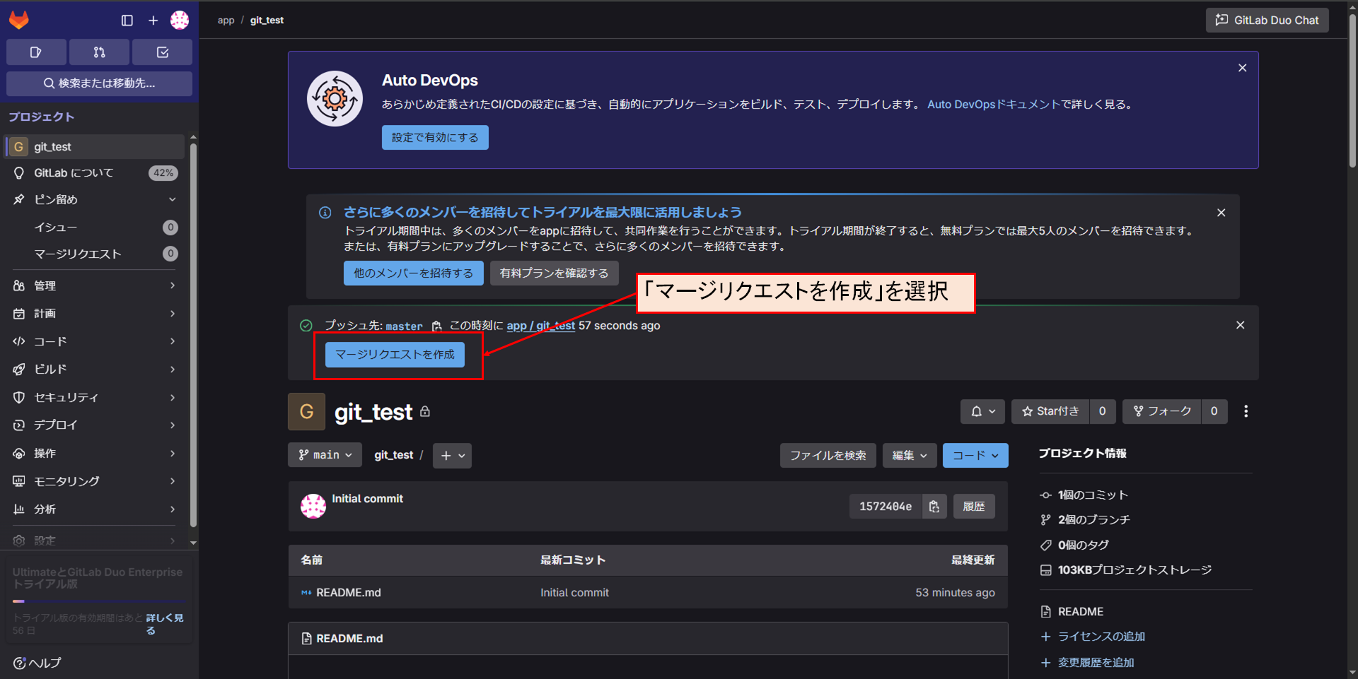Open Initial commit title link
The width and height of the screenshot is (1358, 679).
pos(367,499)
